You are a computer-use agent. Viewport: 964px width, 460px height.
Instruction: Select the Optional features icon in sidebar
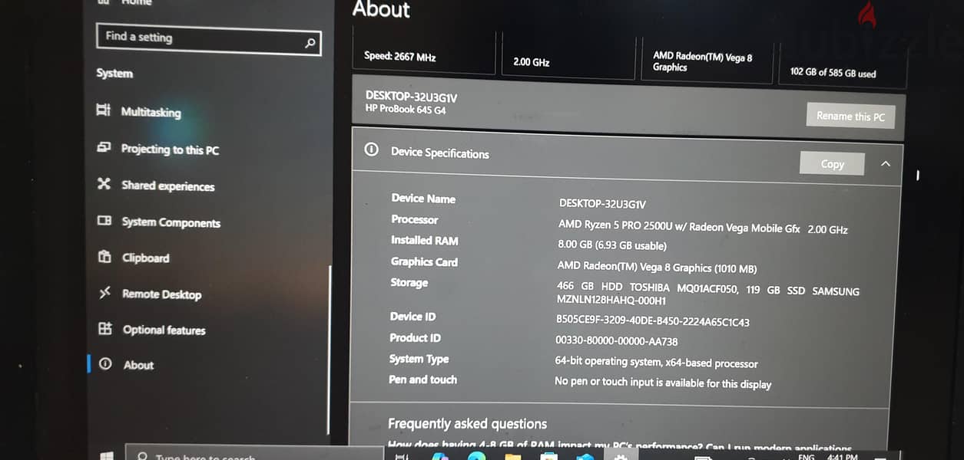click(105, 329)
